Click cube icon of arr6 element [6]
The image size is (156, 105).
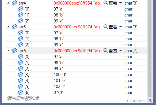click(x=20, y=92)
